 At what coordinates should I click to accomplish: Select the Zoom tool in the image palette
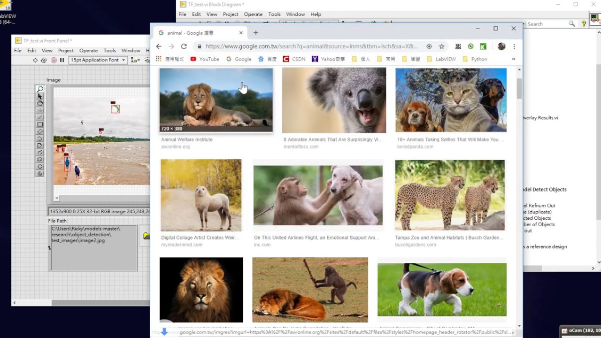click(40, 89)
